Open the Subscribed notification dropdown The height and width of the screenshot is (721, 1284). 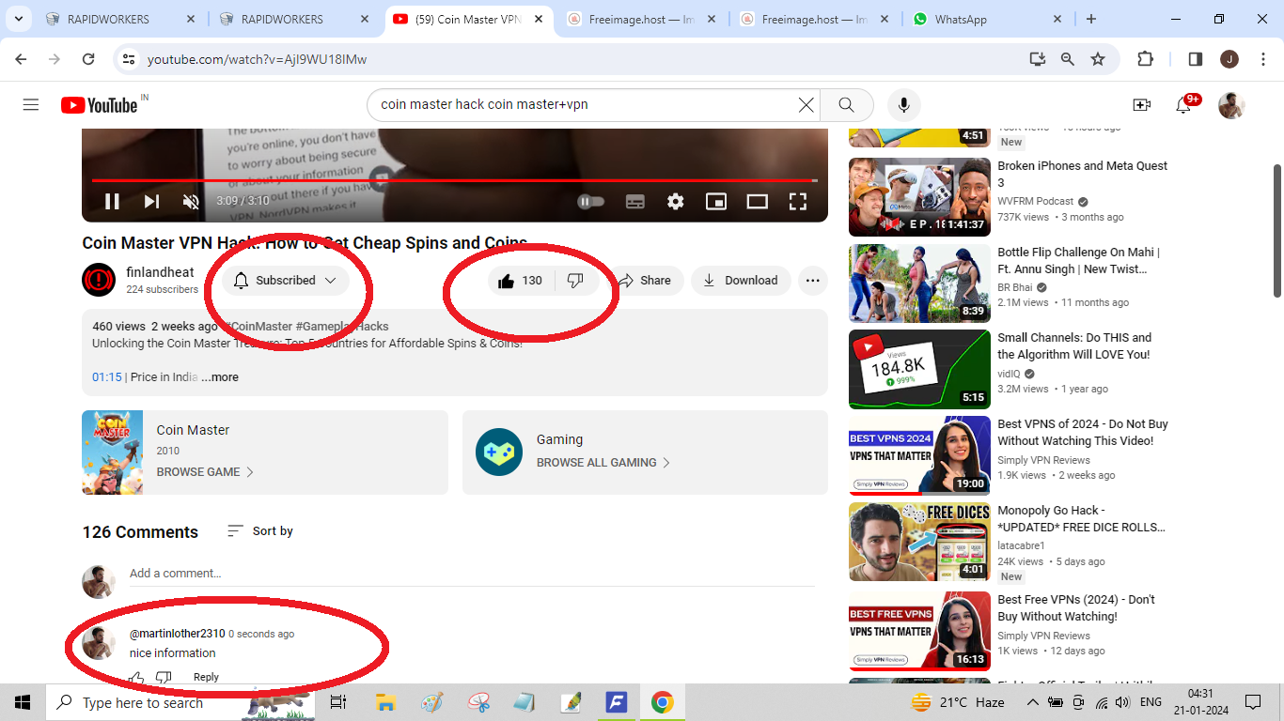pyautogui.click(x=286, y=281)
